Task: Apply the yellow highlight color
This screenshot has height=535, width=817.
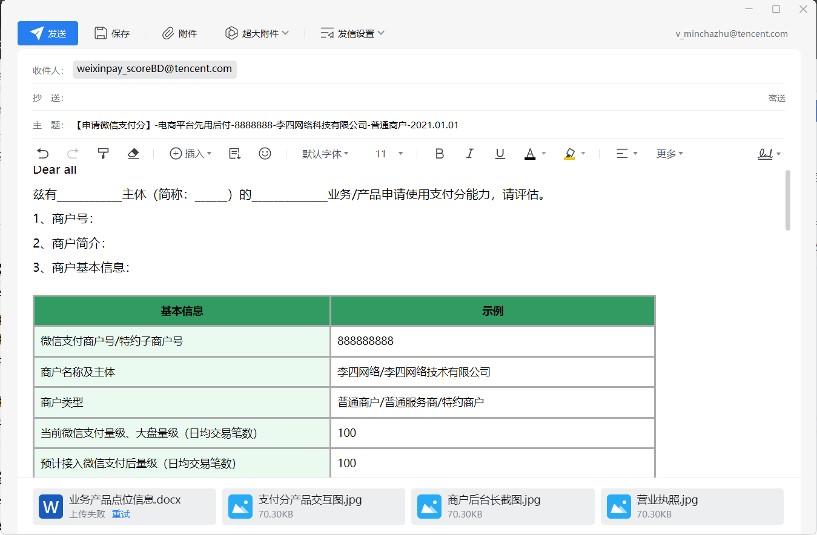Action: (569, 154)
